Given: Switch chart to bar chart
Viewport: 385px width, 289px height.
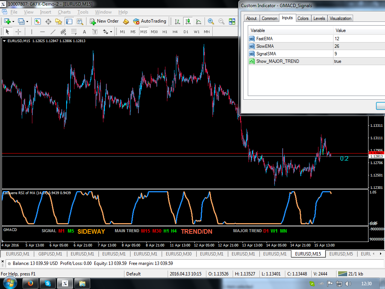Looking at the screenshot, I should (x=177, y=21).
